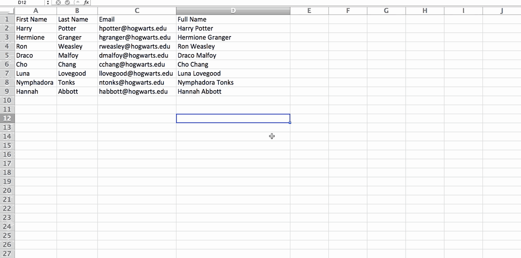
Task: Click the cell containing 'Chang'
Action: pyautogui.click(x=77, y=64)
